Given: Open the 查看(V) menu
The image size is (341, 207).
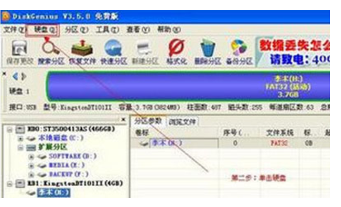Looking at the screenshot, I should coord(138,30).
